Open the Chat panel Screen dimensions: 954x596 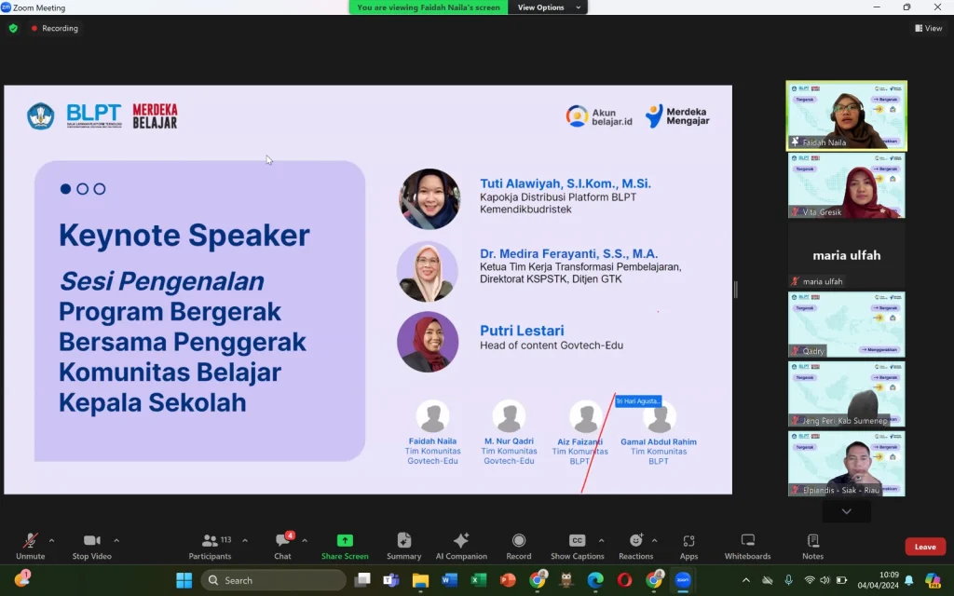tap(282, 546)
